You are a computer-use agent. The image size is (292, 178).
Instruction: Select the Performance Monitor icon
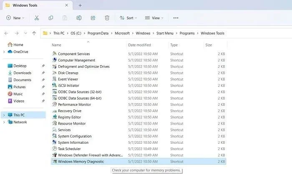point(54,104)
